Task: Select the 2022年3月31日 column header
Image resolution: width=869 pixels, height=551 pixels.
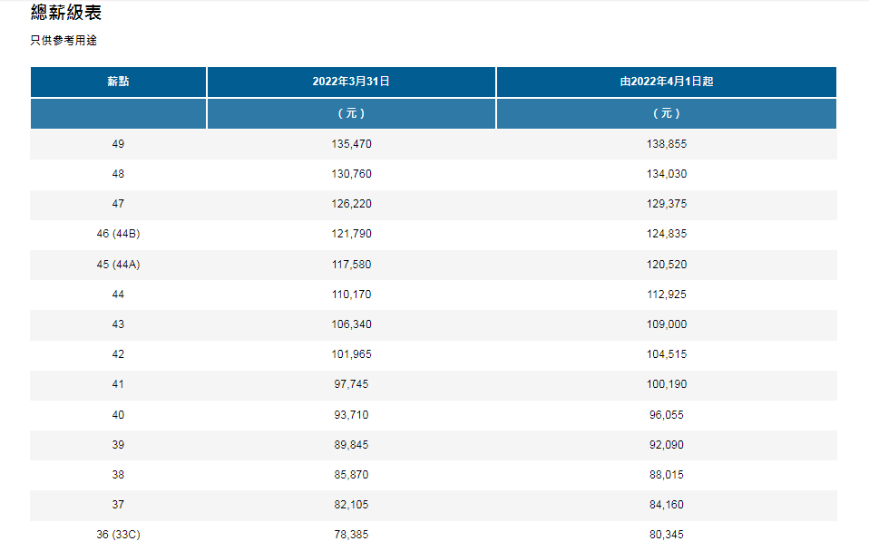Action: tap(351, 82)
